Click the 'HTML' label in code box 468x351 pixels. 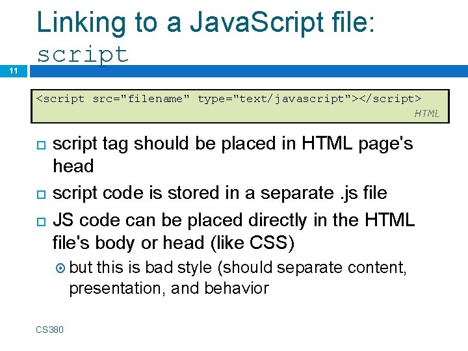(x=427, y=113)
